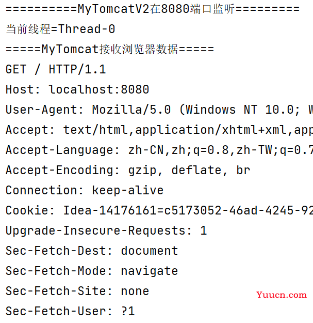
Task: Select the Thread-0 current thread line
Action: [60, 29]
